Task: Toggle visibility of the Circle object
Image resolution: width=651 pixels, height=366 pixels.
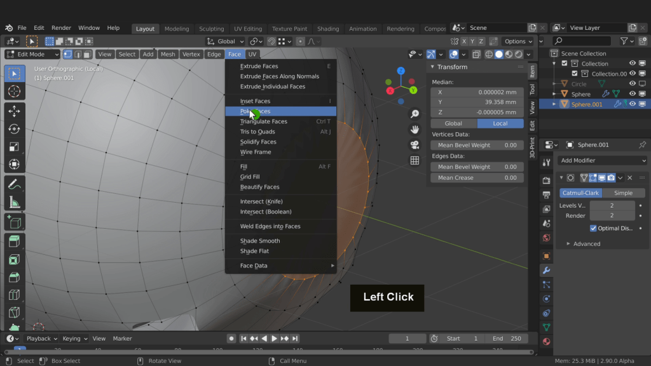Action: click(633, 84)
